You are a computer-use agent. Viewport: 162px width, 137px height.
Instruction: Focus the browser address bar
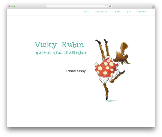coord(77,6)
